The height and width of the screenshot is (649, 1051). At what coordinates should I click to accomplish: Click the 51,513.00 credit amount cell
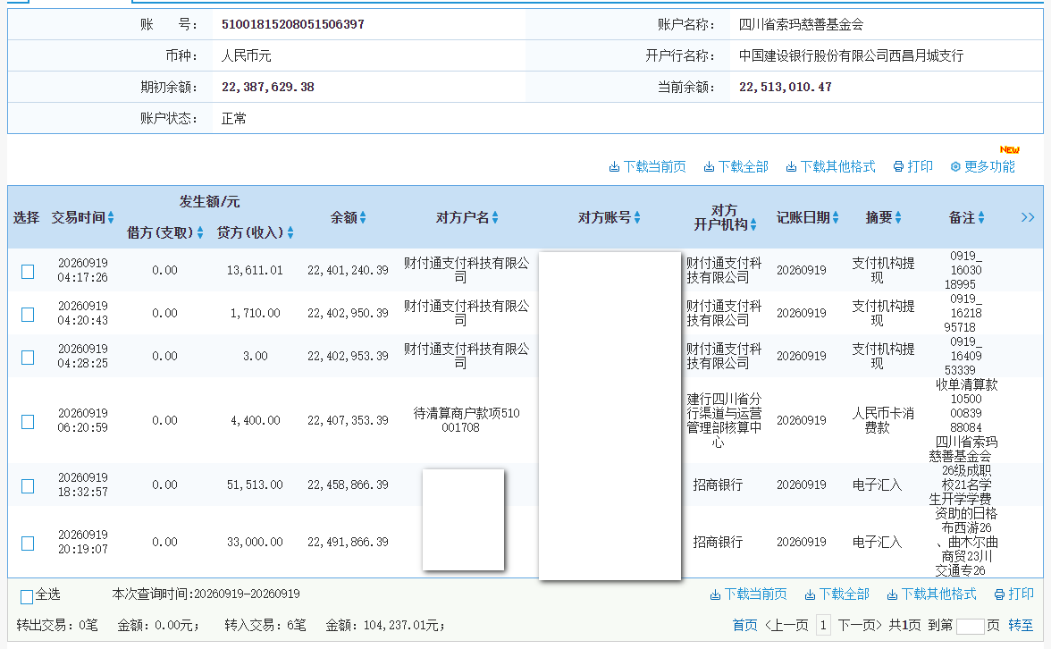[x=255, y=485]
